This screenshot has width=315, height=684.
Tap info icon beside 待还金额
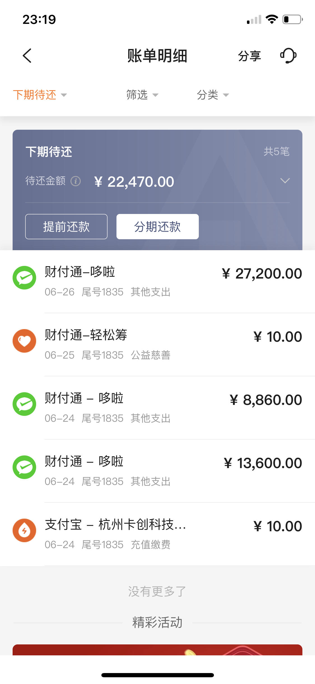[75, 181]
